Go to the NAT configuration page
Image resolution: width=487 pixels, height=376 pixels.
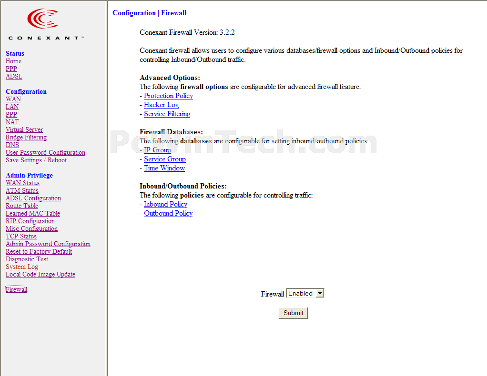(x=12, y=122)
